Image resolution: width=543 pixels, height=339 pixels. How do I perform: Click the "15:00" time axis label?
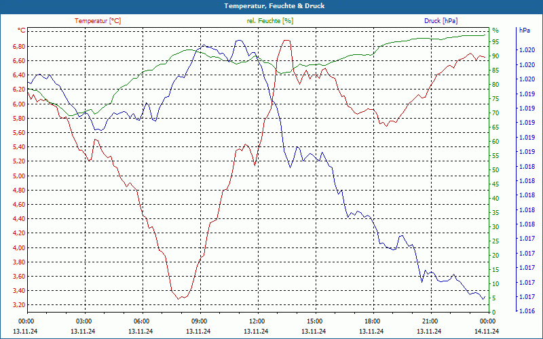click(314, 321)
